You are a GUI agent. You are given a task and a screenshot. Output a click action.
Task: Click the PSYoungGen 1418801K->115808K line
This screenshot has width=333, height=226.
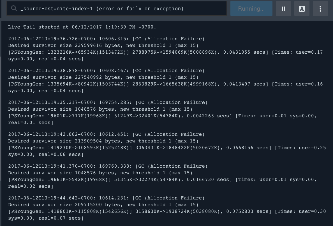pos(167,211)
